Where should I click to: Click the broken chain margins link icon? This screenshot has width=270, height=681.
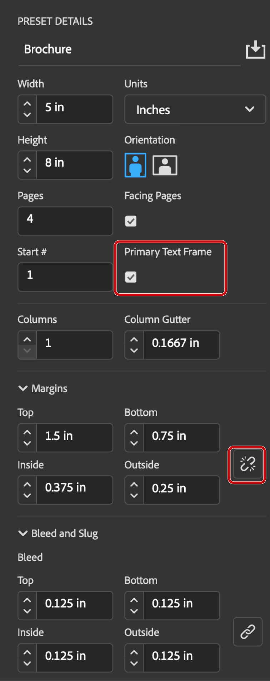(247, 464)
